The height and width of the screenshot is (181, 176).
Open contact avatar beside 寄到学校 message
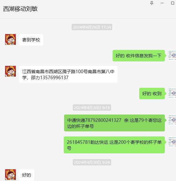click(x=10, y=39)
